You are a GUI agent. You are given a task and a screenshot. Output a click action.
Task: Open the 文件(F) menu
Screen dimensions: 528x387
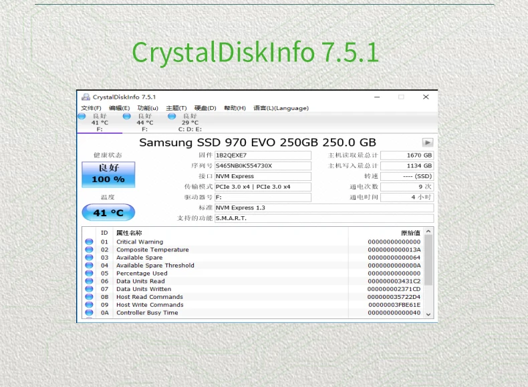[91, 108]
